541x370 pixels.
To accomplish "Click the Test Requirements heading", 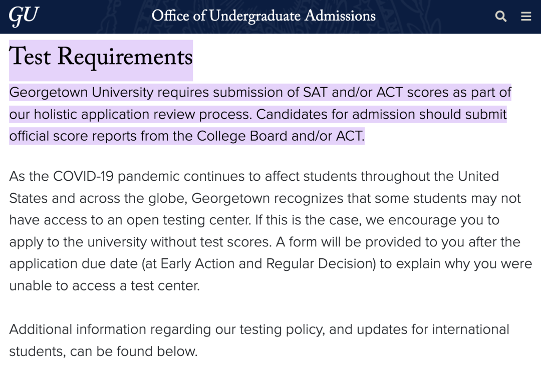I will pos(101,57).
